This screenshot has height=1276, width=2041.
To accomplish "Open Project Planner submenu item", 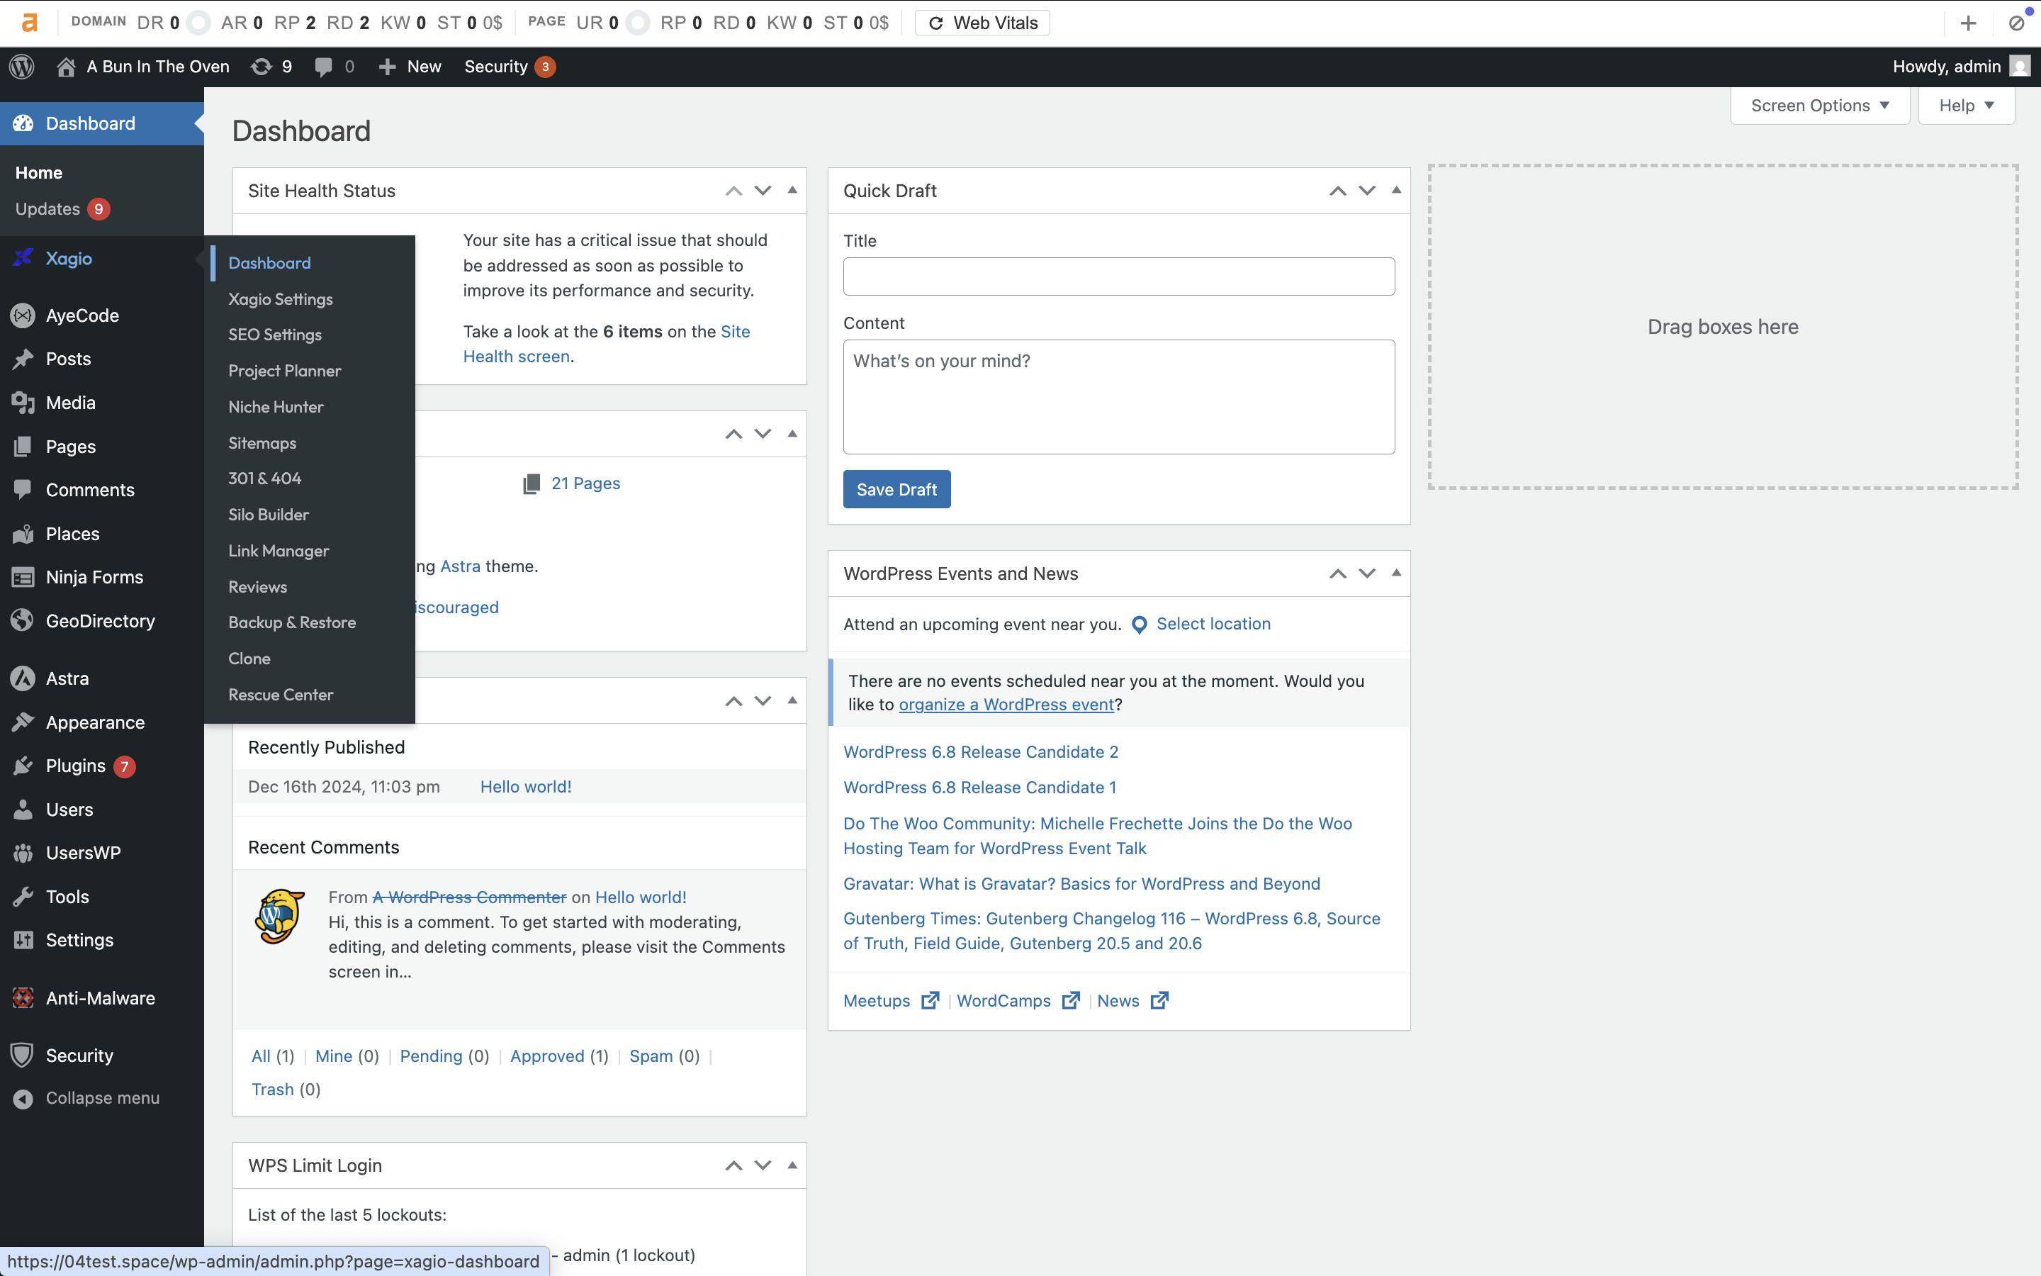I will [x=284, y=371].
